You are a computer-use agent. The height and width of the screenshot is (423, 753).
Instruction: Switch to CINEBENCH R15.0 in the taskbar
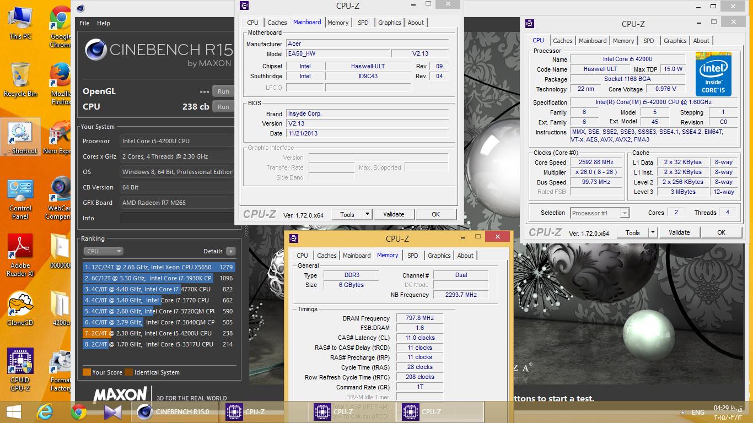coord(174,412)
